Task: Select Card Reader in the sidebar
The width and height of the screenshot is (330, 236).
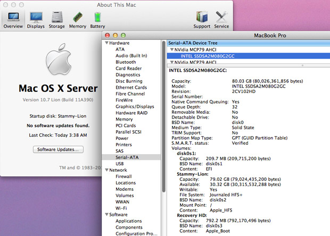Action: coord(129,68)
